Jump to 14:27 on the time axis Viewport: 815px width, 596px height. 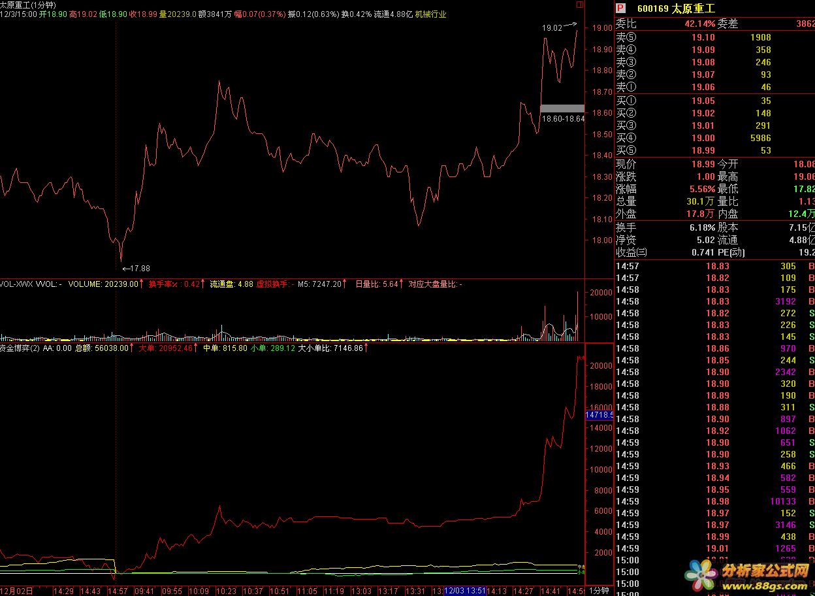point(524,590)
